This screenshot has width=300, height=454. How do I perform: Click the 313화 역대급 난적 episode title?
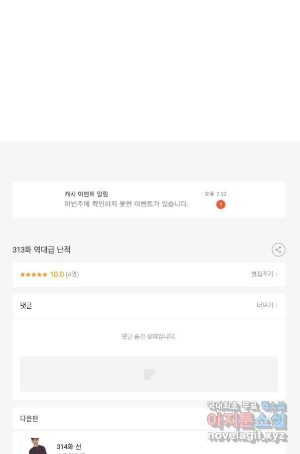pos(42,250)
